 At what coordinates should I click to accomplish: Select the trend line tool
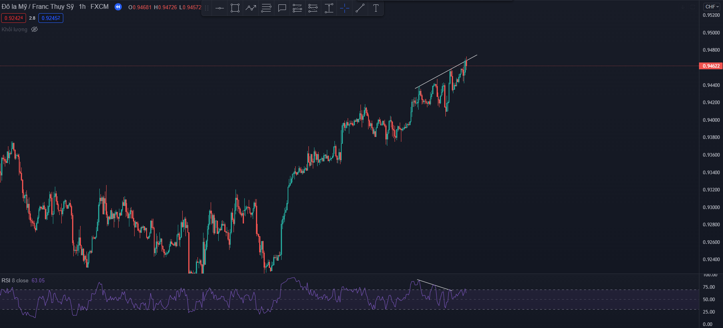(360, 8)
